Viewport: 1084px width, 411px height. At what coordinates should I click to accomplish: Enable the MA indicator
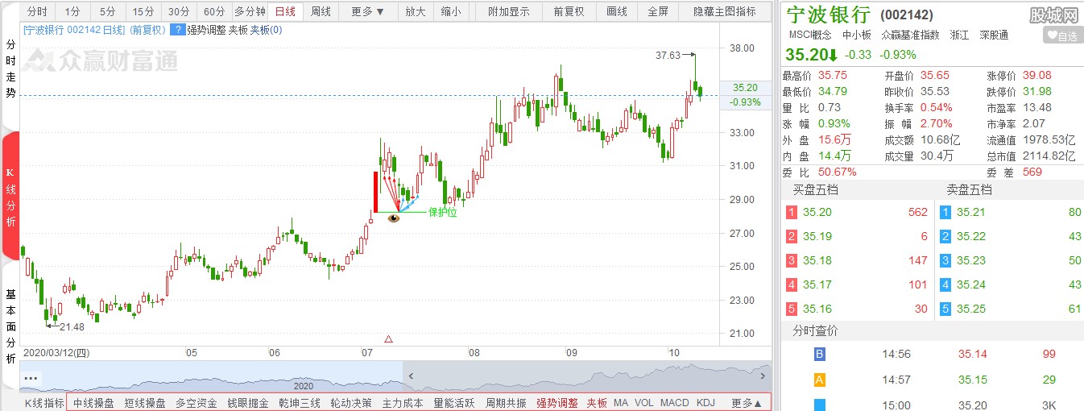click(621, 403)
